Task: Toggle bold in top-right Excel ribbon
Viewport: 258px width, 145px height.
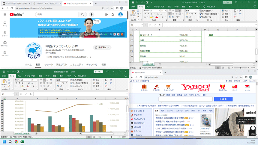Action: [145, 14]
